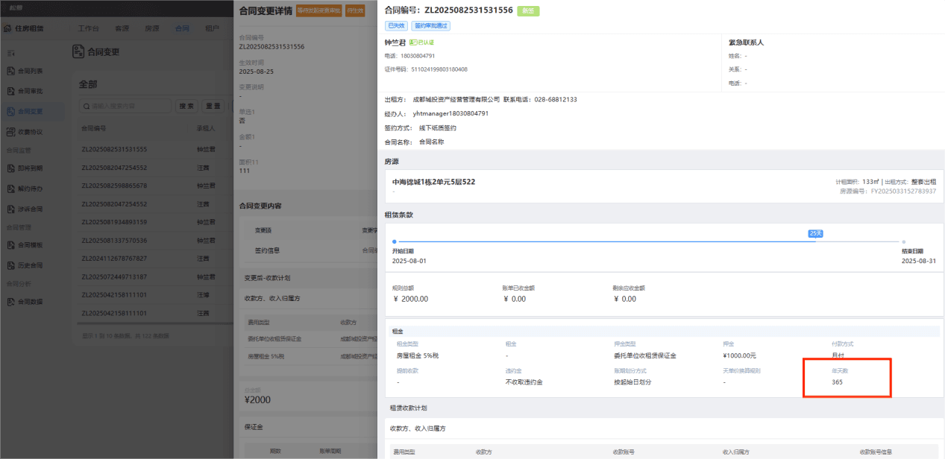Click the search magnifier icon in search box
Viewport: 945px width, 459px height.
click(x=85, y=107)
